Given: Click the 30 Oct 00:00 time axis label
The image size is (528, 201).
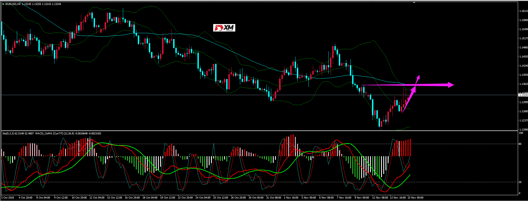Looking at the screenshot, I should pos(256,198).
